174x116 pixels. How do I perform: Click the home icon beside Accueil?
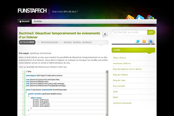coord(20,21)
